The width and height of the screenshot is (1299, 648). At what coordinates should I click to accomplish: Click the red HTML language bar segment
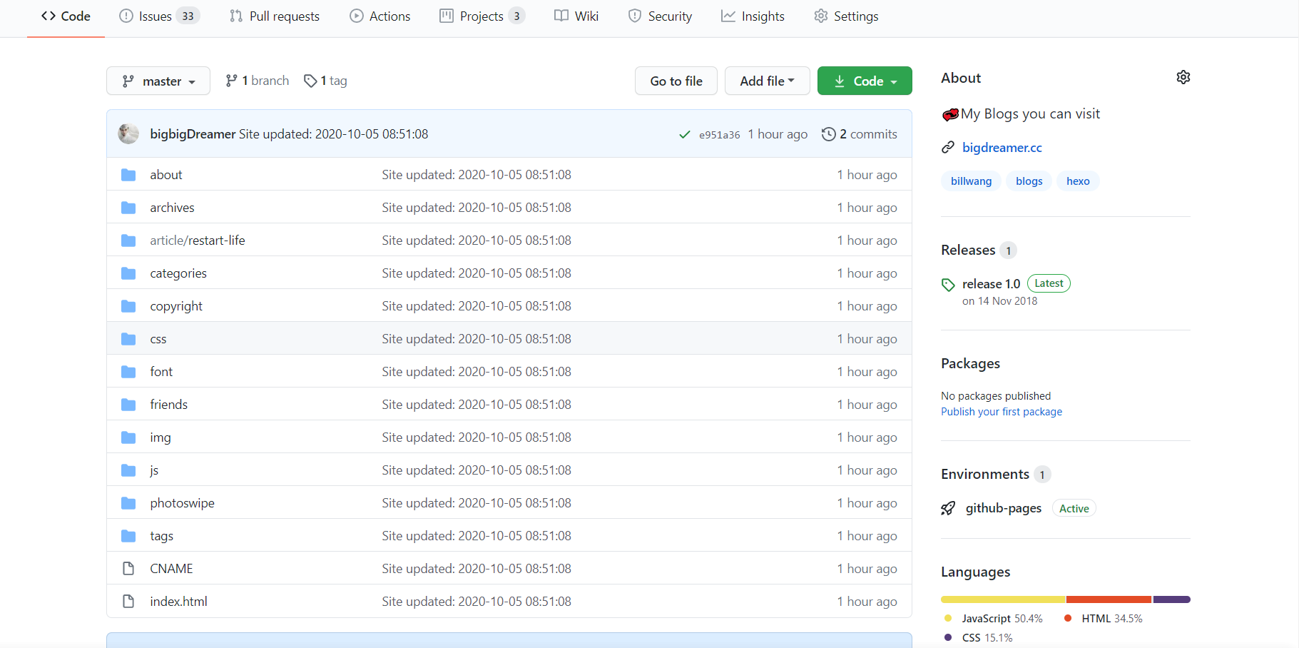click(x=1109, y=599)
